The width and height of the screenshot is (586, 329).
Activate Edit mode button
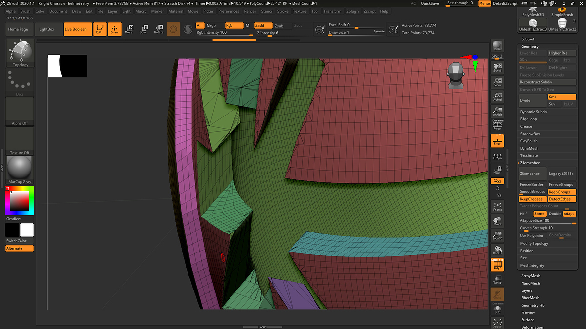tap(99, 29)
